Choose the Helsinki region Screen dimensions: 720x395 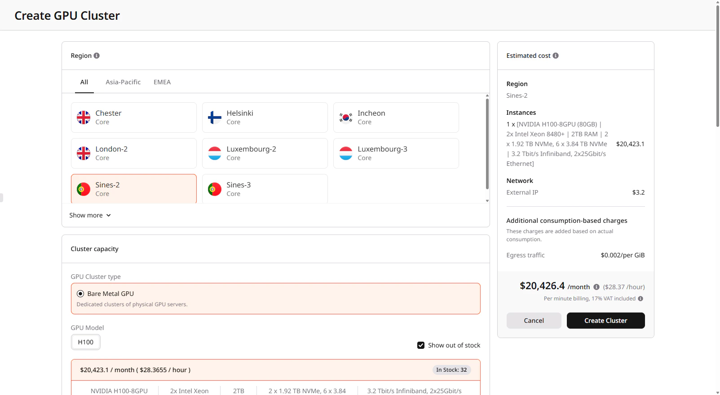pyautogui.click(x=265, y=117)
